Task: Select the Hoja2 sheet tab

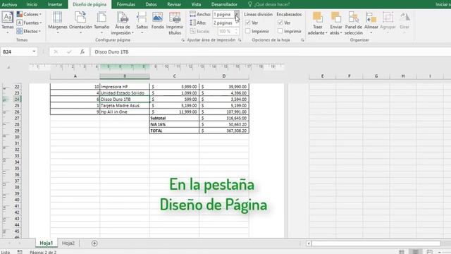Action: click(x=68, y=243)
